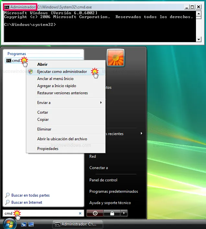Clear the cmd search text with X
This screenshot has width=206, height=229.
pos(80,213)
